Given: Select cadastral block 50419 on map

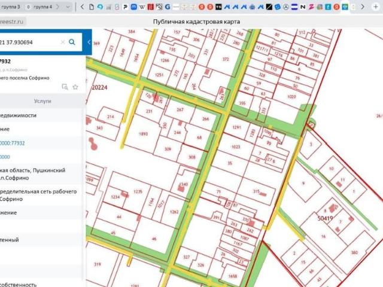Looking at the screenshot, I should coord(325,219).
